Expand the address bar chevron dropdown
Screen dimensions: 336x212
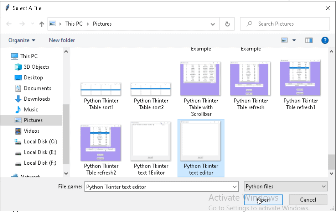pos(213,24)
